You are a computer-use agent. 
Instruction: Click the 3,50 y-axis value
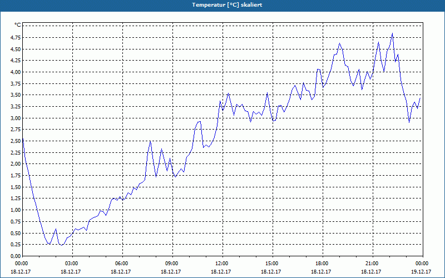pyautogui.click(x=16, y=95)
